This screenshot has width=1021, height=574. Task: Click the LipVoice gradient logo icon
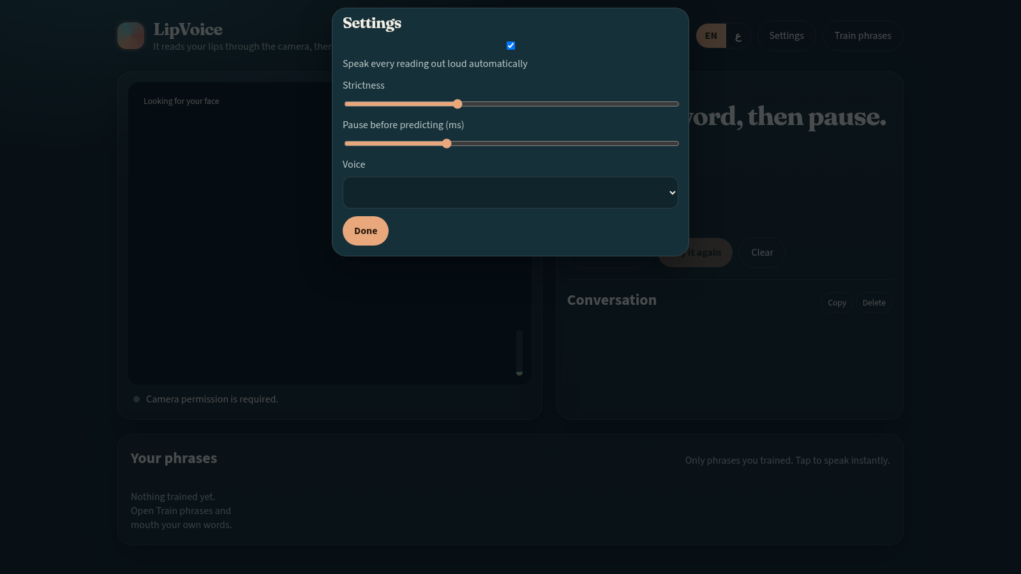click(x=131, y=36)
